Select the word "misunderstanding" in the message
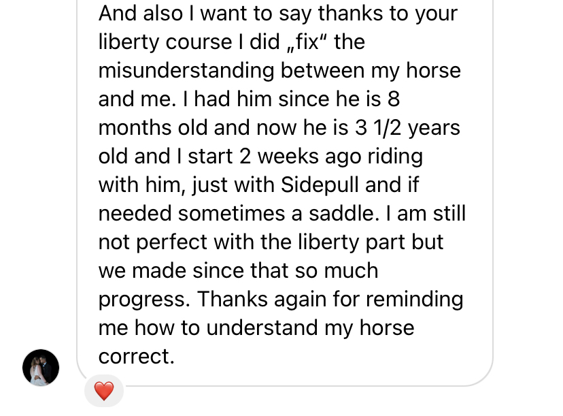The width and height of the screenshot is (563, 416). click(186, 71)
